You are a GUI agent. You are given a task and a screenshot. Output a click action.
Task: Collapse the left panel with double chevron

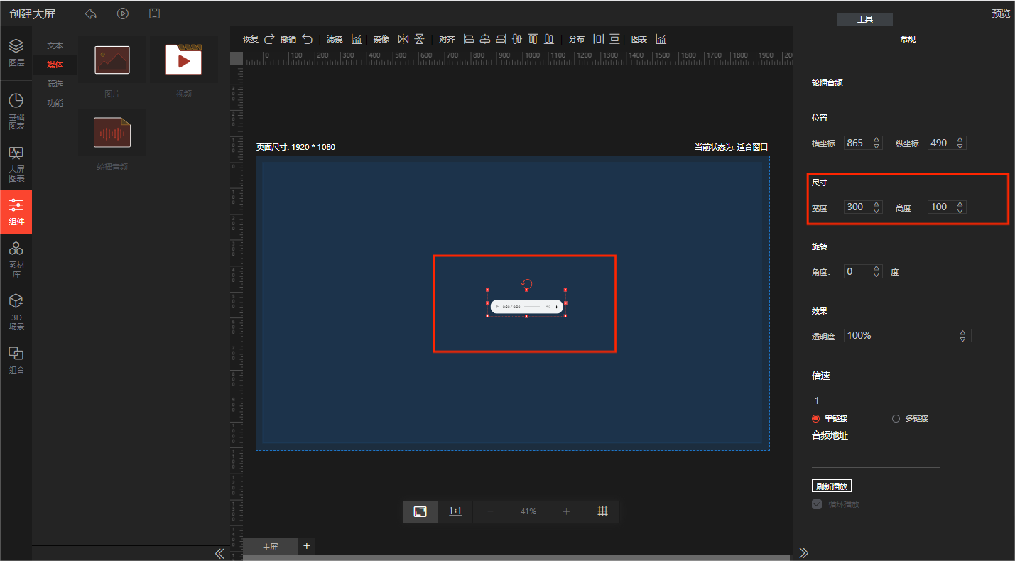219,553
